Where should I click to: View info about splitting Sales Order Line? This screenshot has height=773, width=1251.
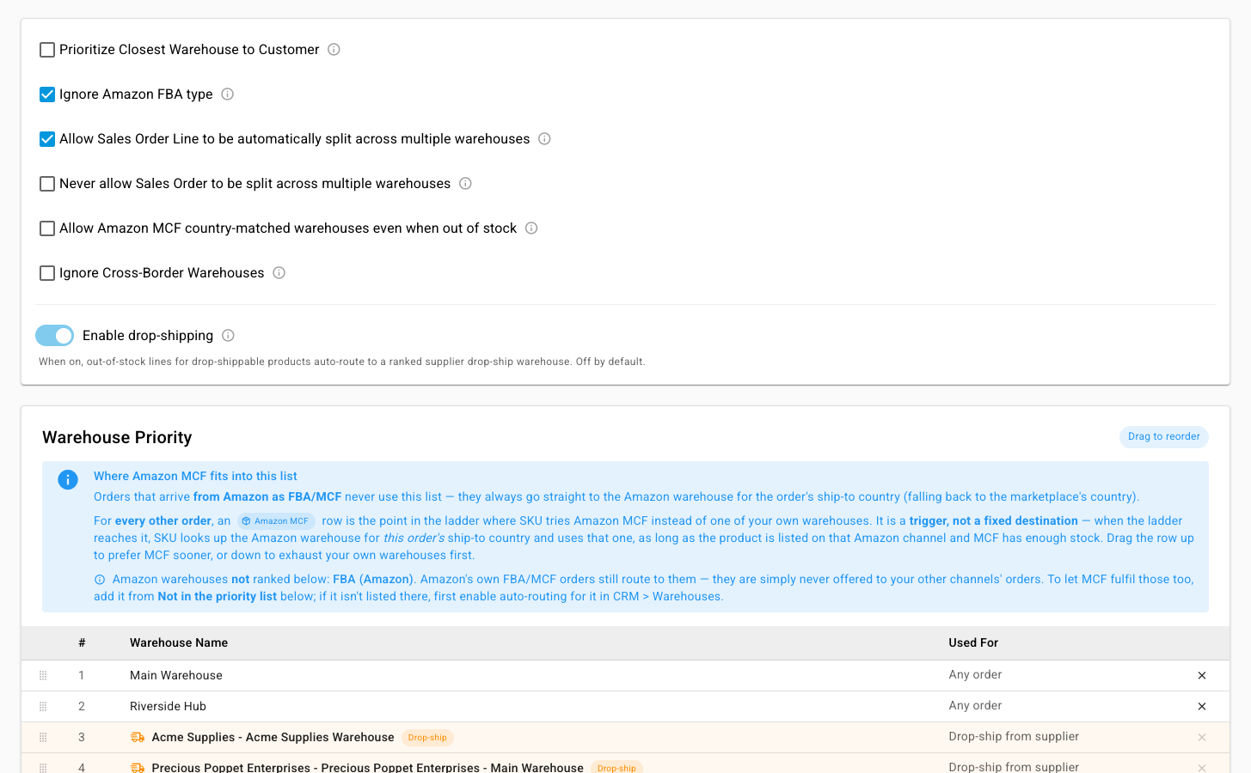pos(544,139)
